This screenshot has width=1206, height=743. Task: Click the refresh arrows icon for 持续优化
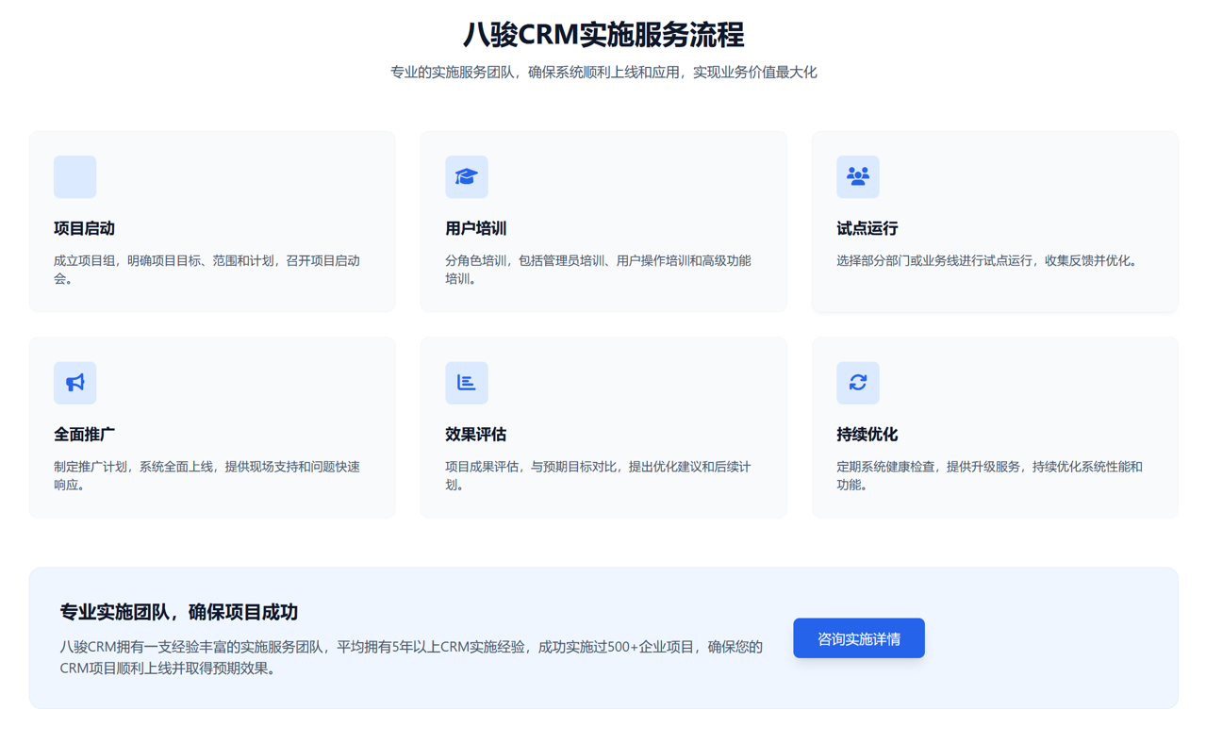coord(857,382)
